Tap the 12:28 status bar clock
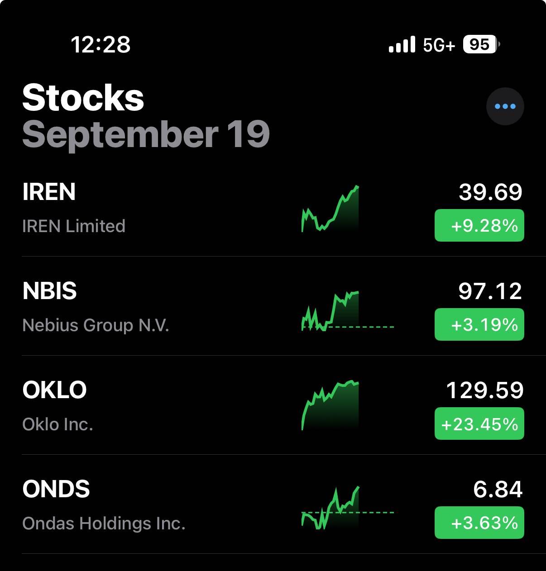This screenshot has height=571, width=546. point(101,44)
